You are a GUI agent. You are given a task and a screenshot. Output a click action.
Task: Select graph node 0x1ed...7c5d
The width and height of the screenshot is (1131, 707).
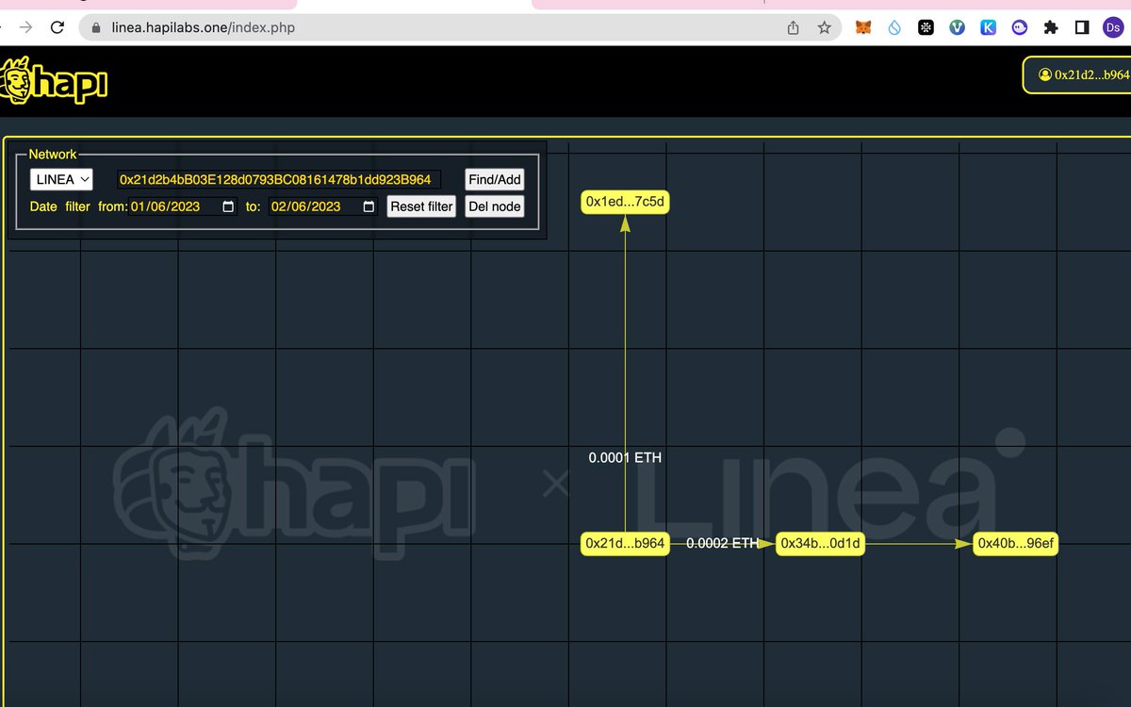[x=625, y=202]
